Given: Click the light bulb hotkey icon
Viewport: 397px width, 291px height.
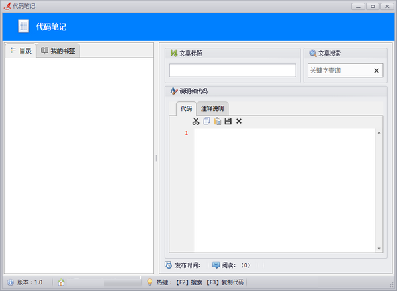Looking at the screenshot, I should [x=150, y=282].
